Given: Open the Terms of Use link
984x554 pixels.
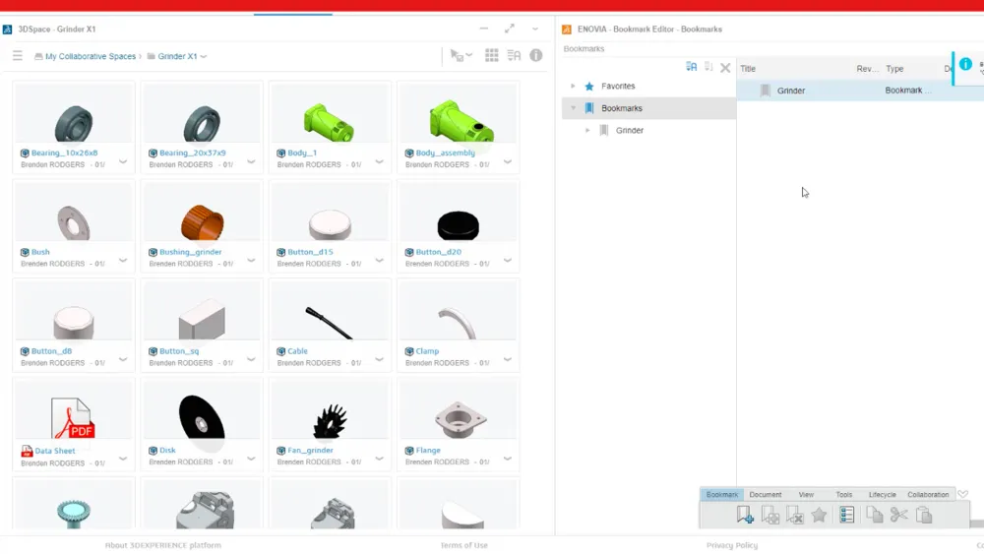Looking at the screenshot, I should (463, 545).
